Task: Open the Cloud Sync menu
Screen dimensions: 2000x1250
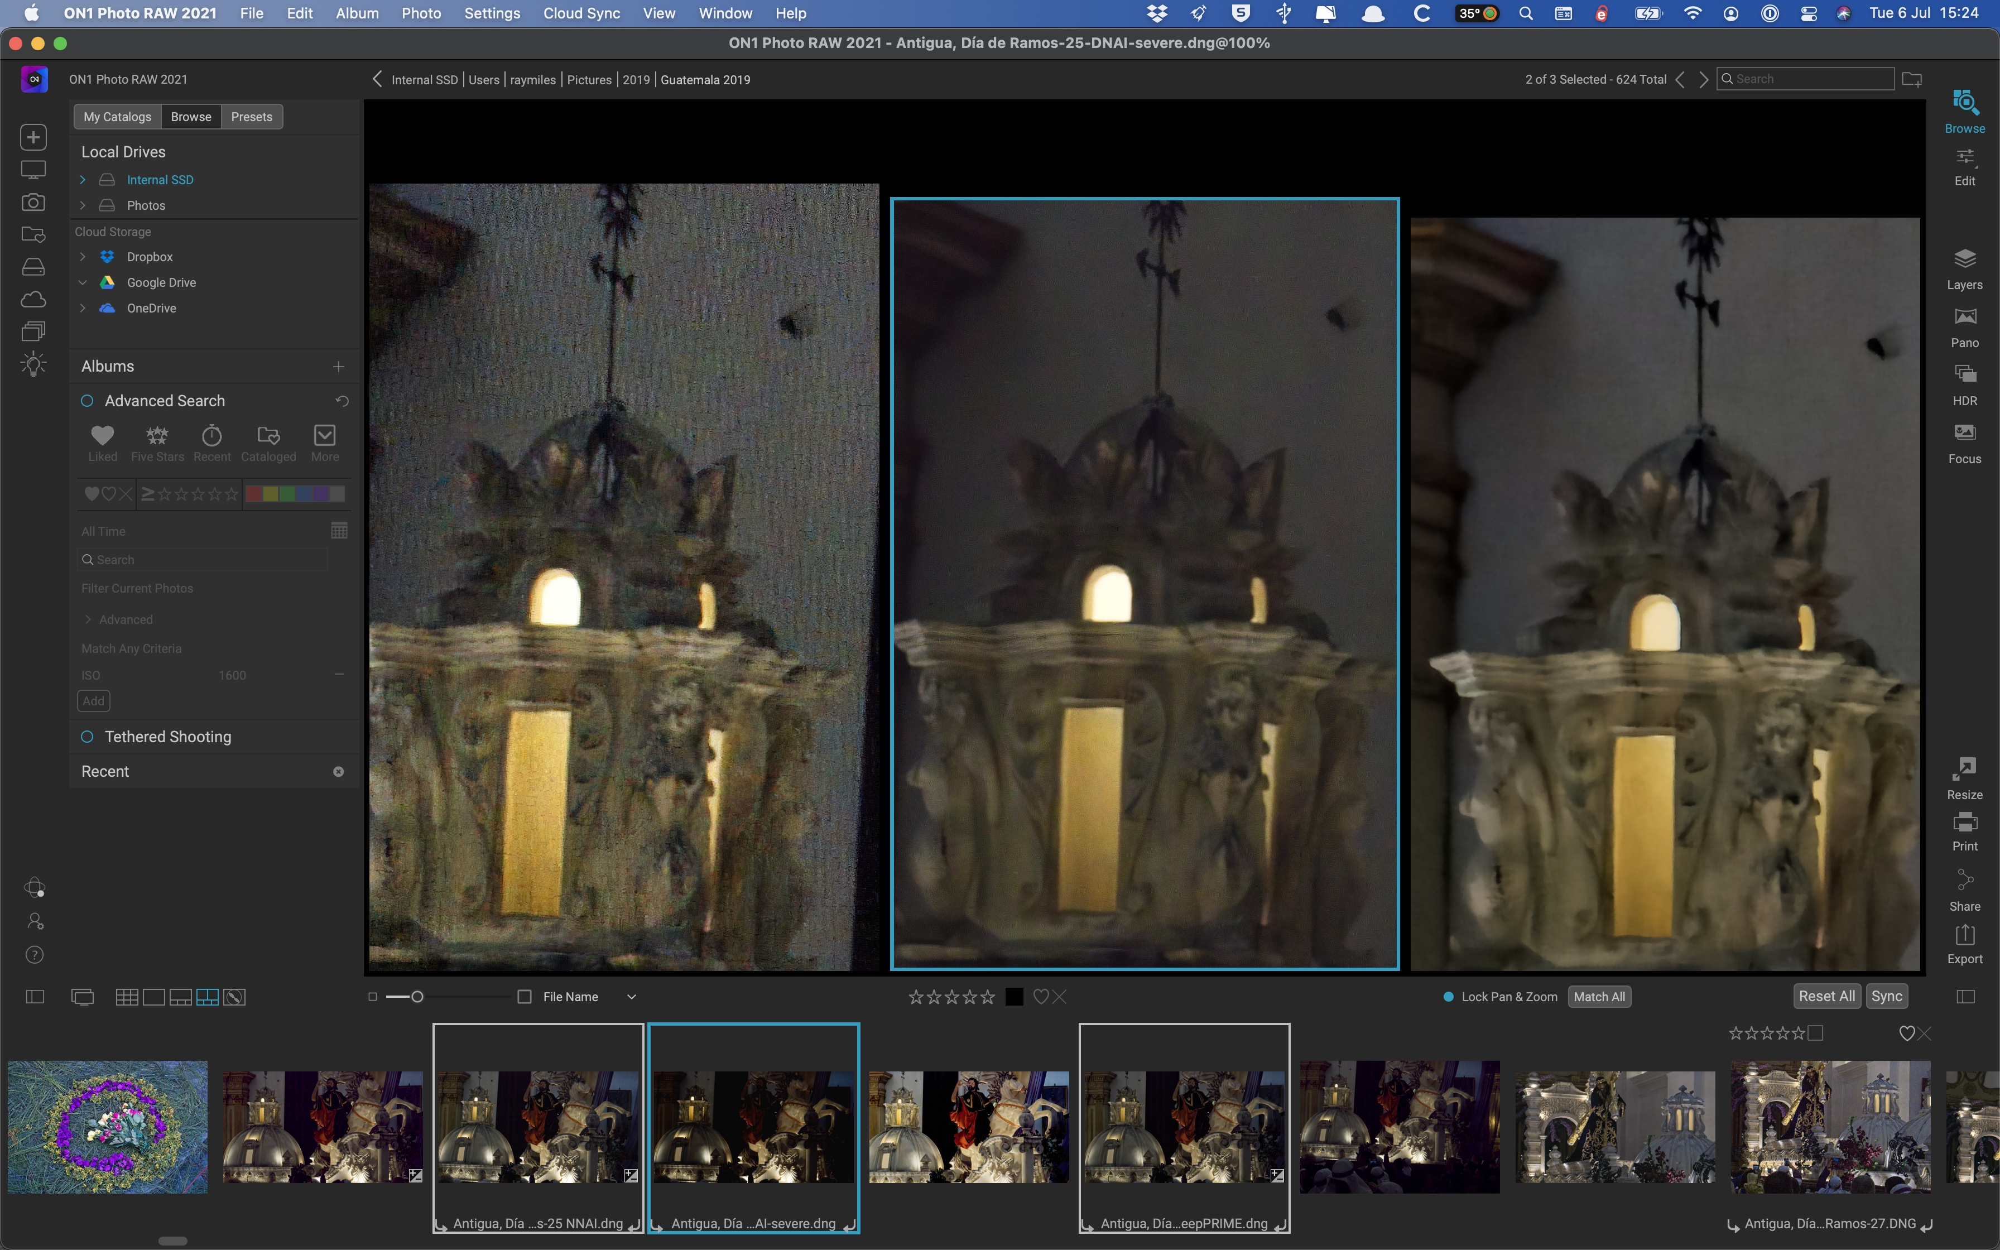Action: 581,13
